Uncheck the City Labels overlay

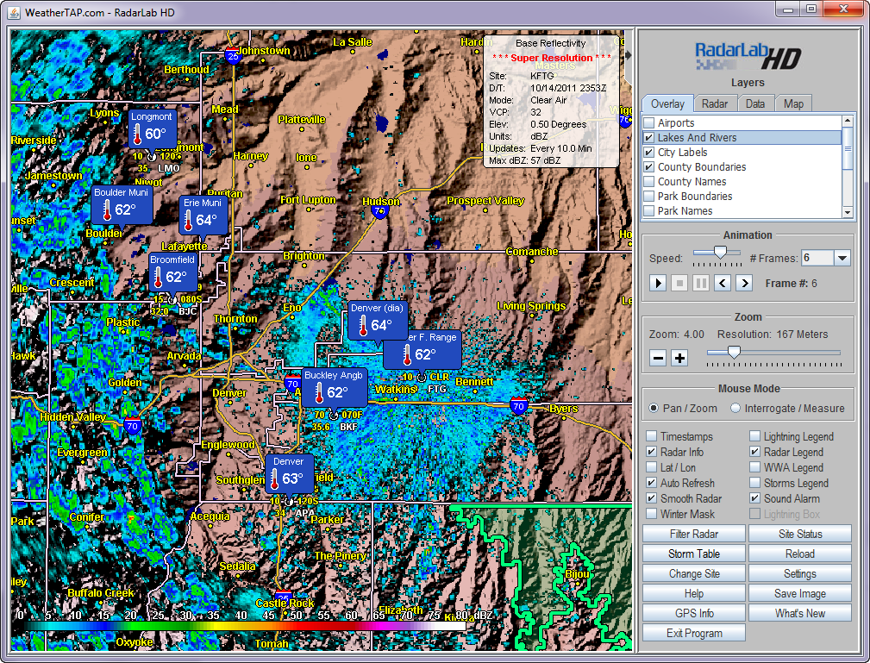[x=648, y=152]
